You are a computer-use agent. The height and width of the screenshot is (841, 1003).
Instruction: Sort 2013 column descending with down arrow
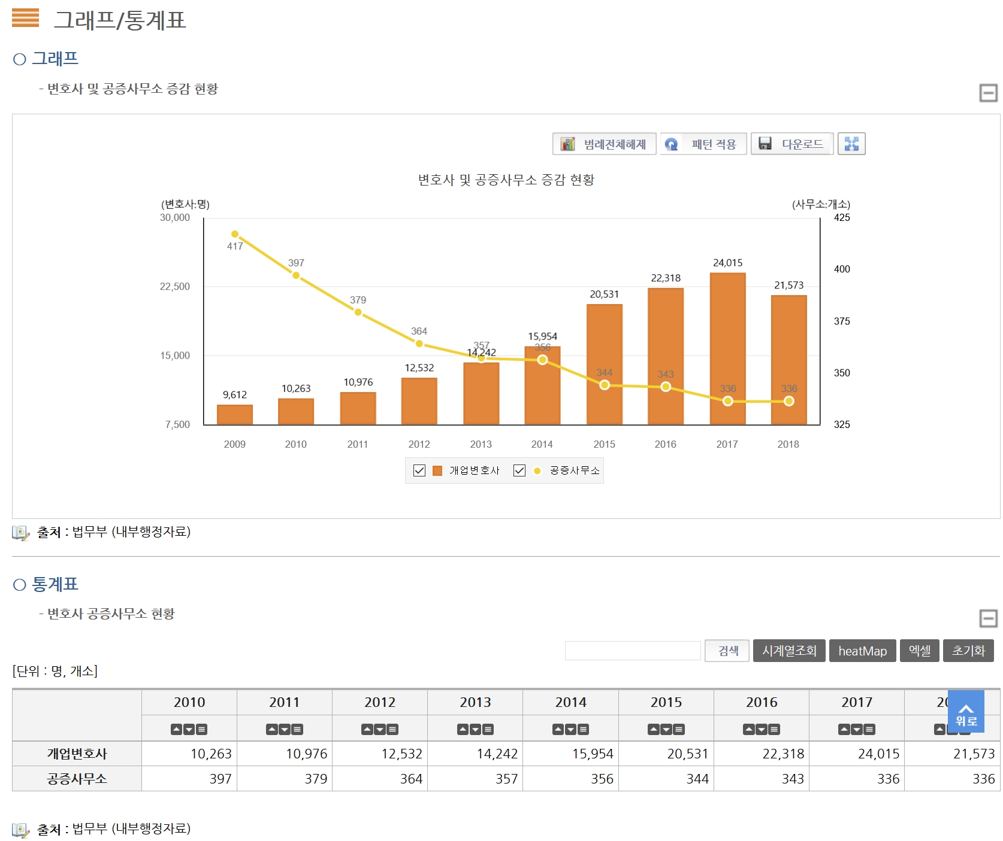pyautogui.click(x=475, y=729)
